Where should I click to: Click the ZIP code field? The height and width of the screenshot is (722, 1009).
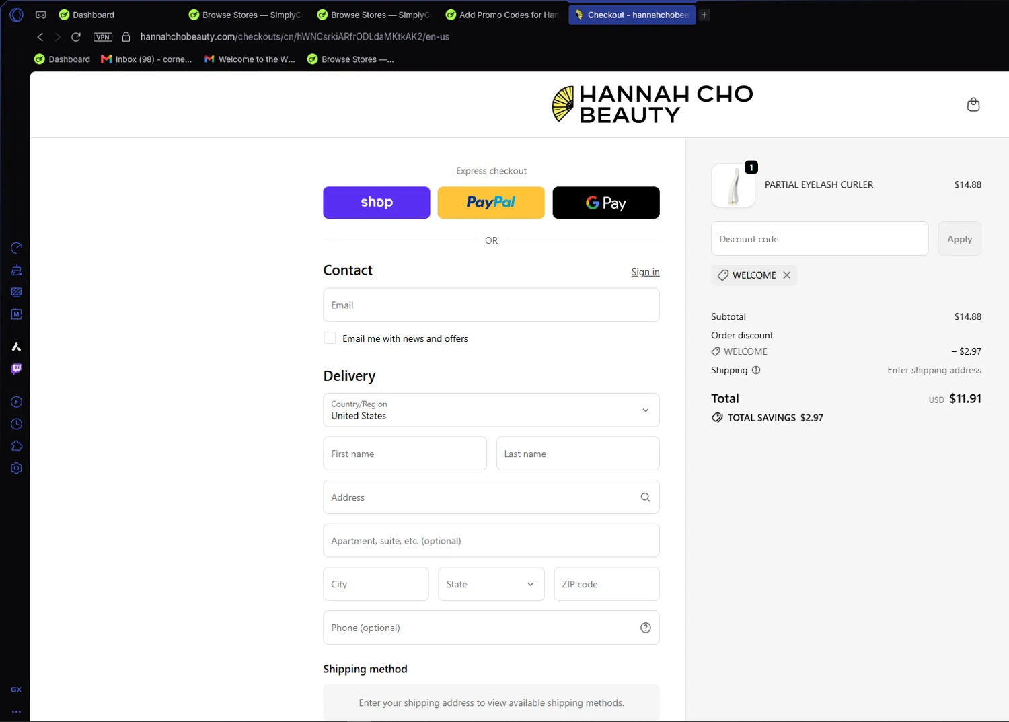pyautogui.click(x=607, y=584)
